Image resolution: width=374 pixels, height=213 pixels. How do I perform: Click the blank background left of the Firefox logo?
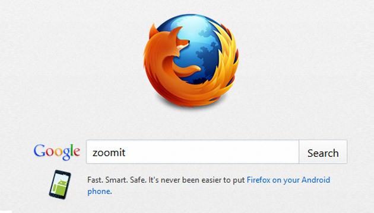[x=72, y=60]
